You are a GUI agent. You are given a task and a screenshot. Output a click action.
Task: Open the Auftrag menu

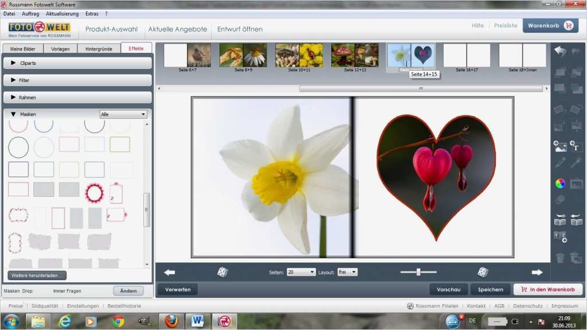click(30, 13)
